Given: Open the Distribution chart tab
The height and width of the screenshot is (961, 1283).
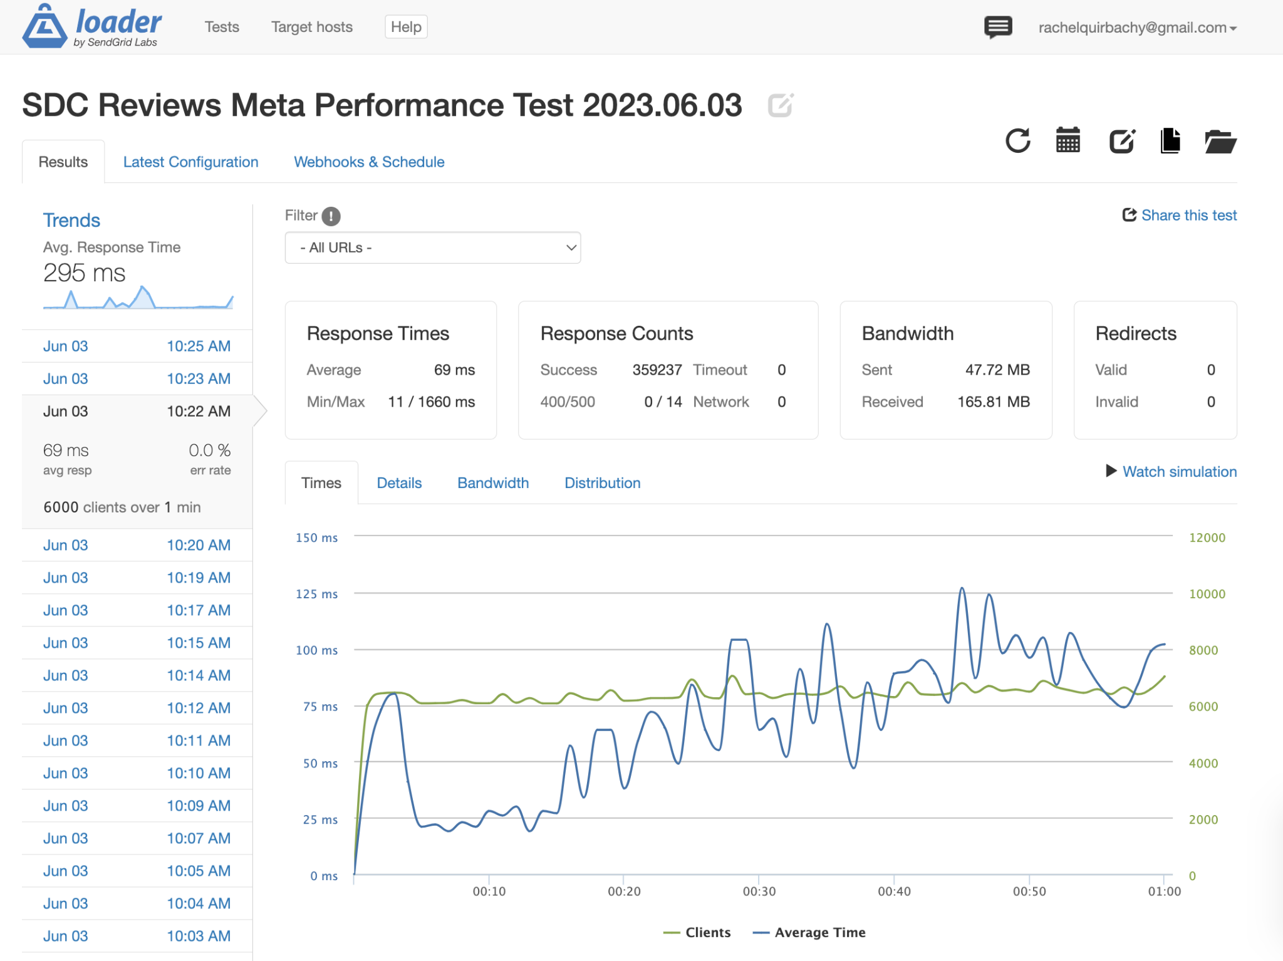Looking at the screenshot, I should tap(602, 483).
